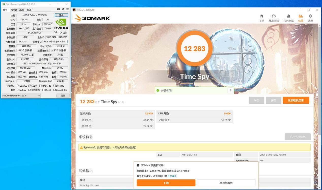The height and width of the screenshot is (190, 322).
Task: Click the GPU-Z screenshot camera icon
Action: pos(58,9)
